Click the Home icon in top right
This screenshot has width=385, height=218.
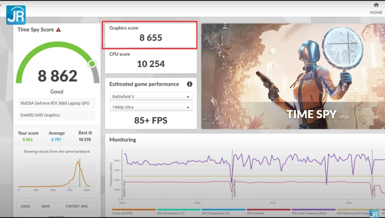click(376, 5)
